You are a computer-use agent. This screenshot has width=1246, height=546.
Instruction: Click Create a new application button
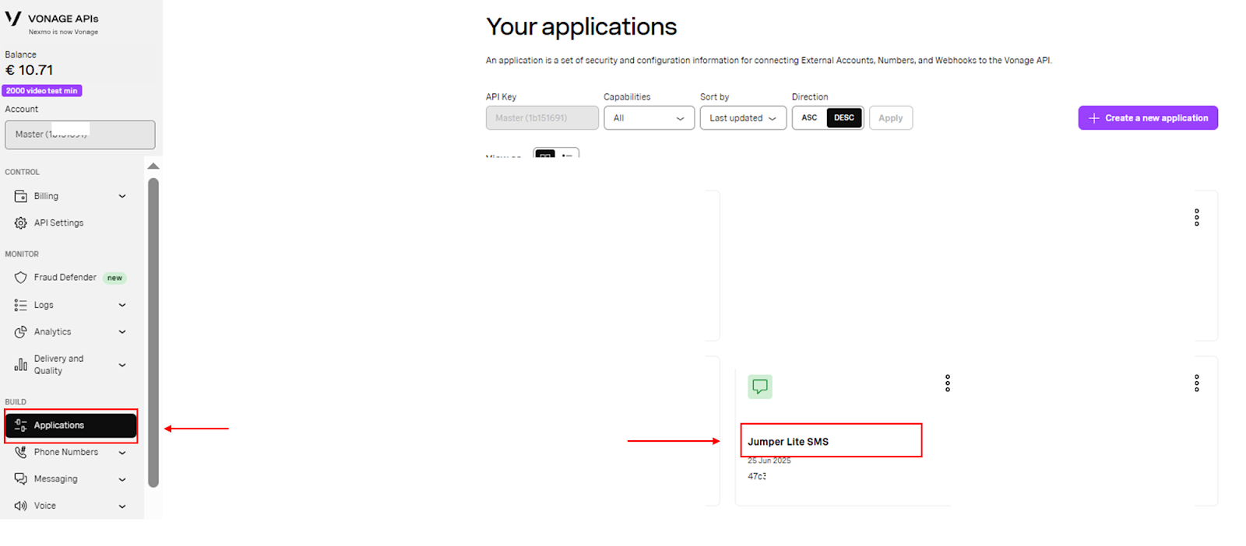(x=1148, y=118)
